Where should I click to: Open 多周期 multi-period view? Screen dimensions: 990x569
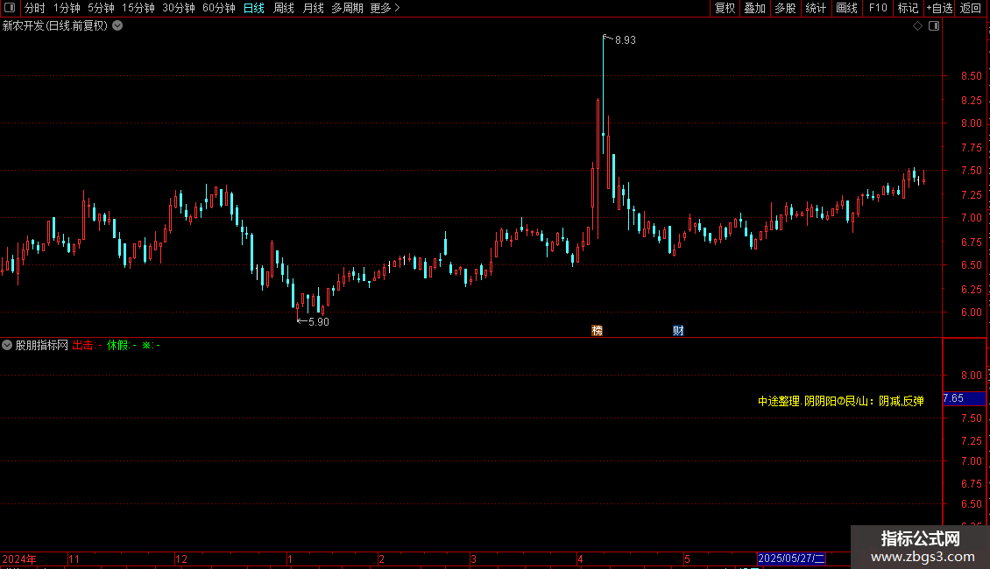point(347,8)
